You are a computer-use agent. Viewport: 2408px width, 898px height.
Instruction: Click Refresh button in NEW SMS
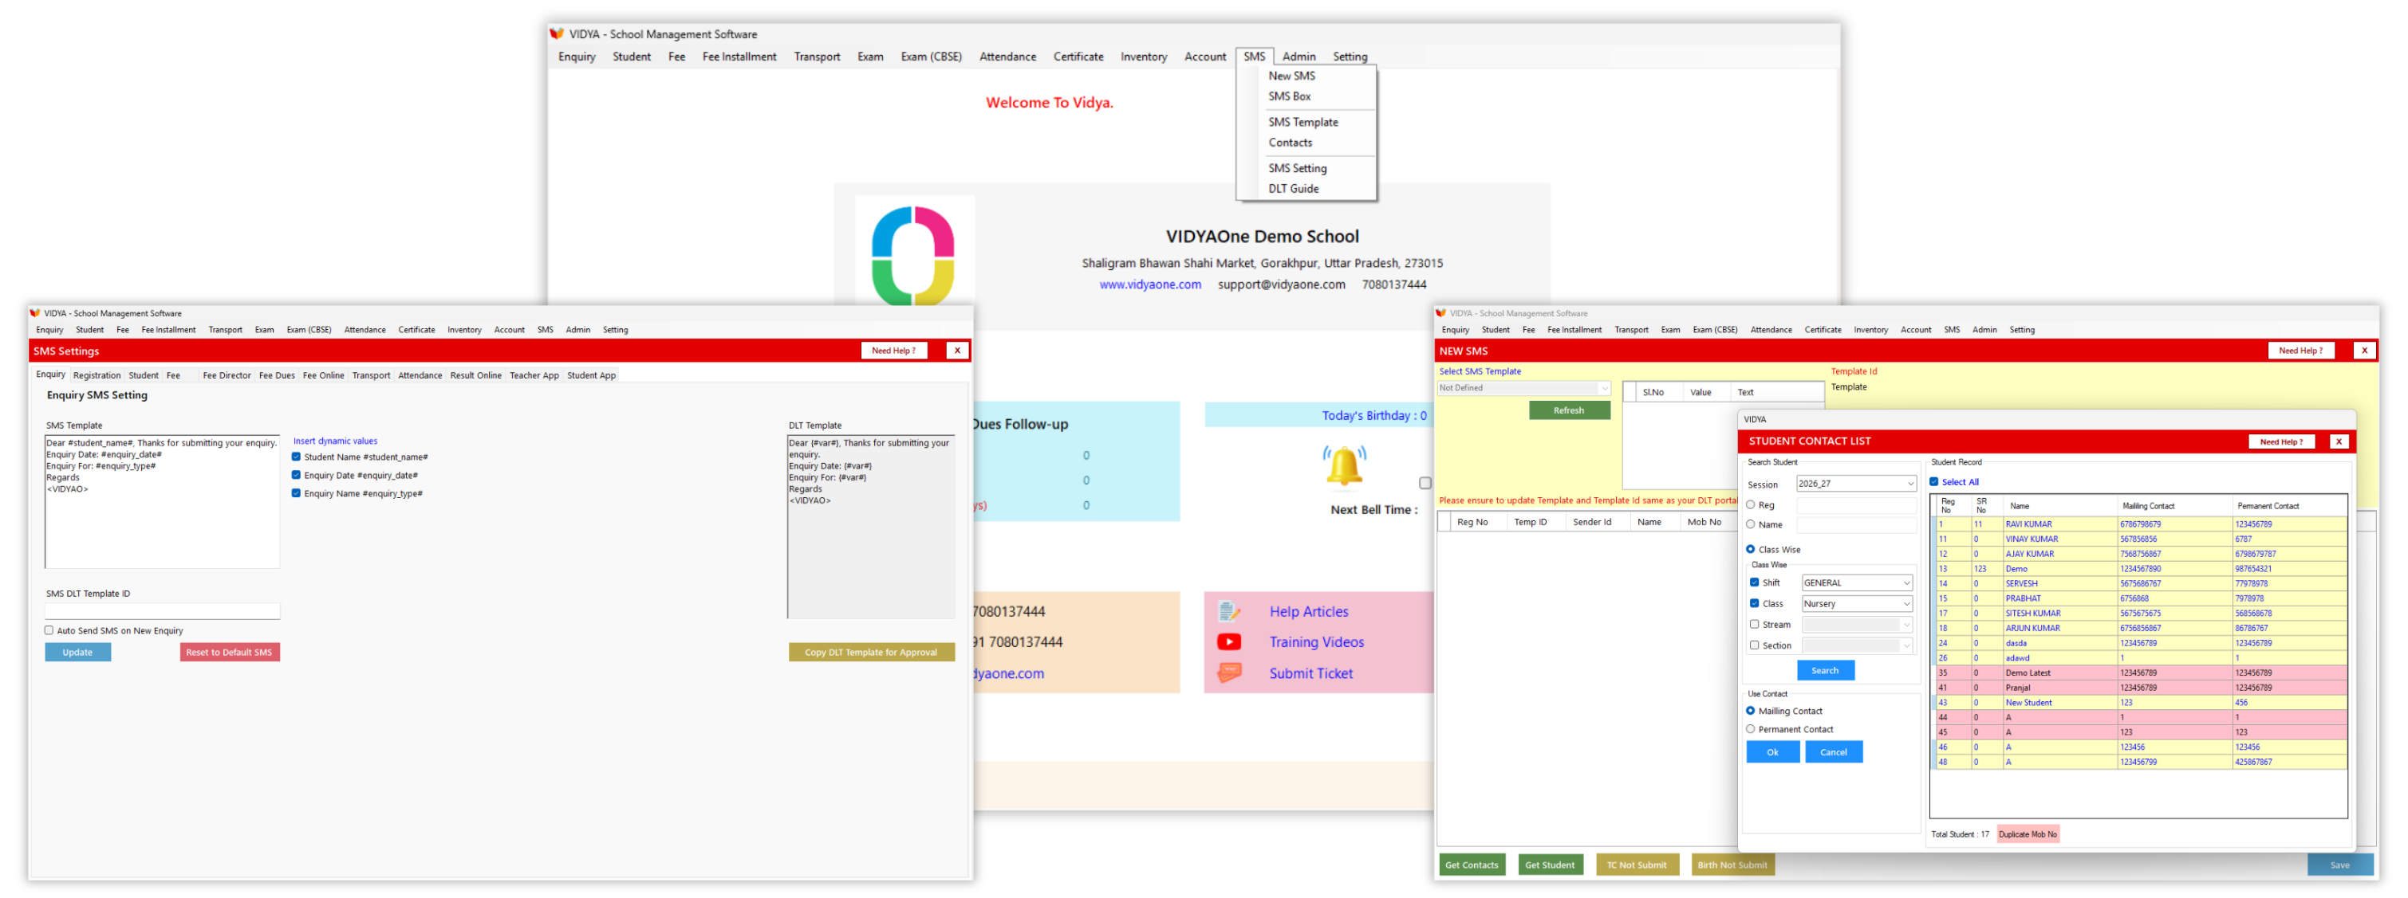point(1570,410)
